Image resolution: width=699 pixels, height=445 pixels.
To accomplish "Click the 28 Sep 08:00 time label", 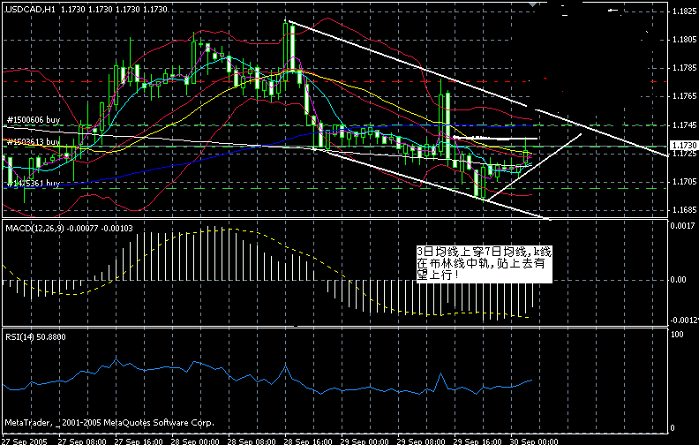I will point(252,441).
